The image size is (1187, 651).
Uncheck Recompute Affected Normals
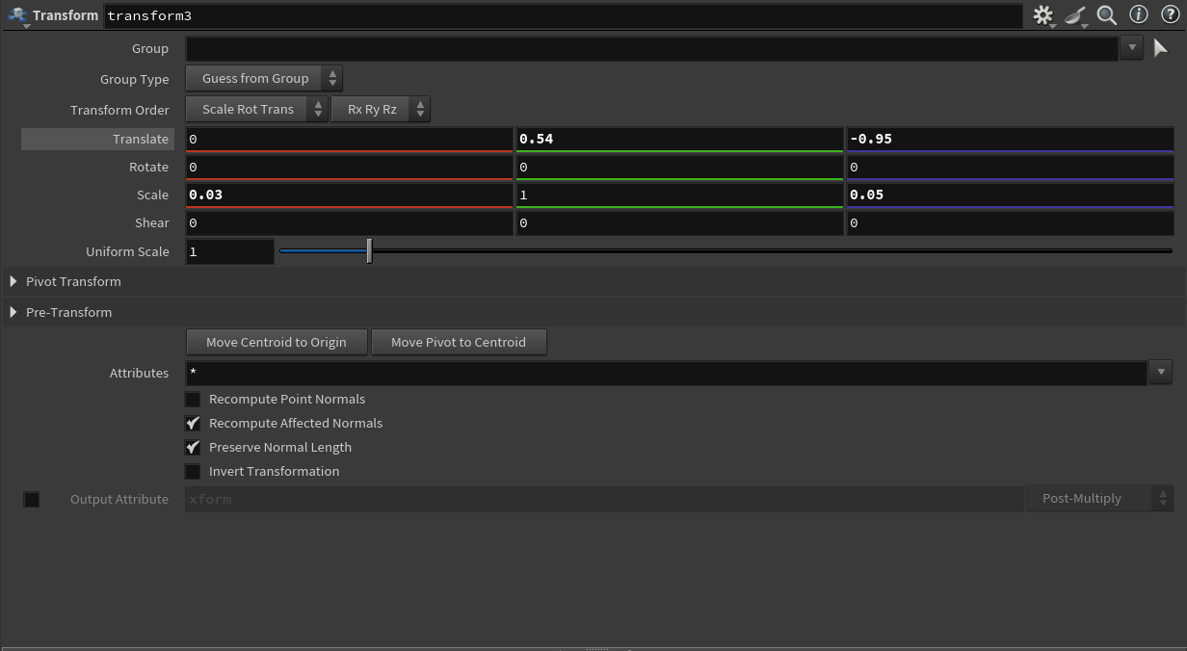(x=193, y=423)
